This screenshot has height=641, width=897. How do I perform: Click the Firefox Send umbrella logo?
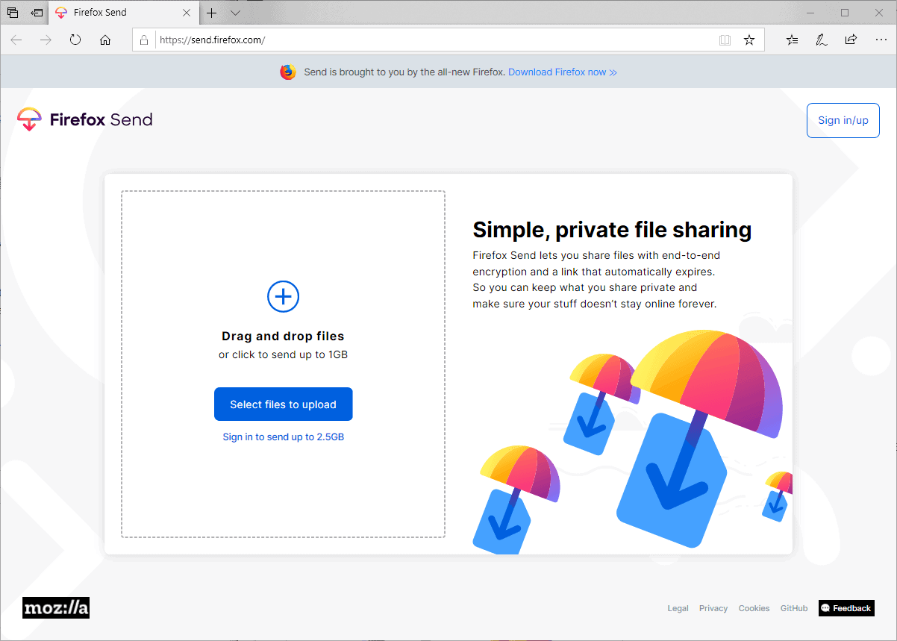28,119
